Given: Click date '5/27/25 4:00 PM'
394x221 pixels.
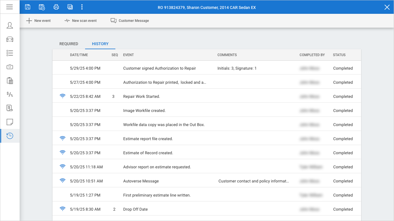Looking at the screenshot, I should click(x=85, y=82).
